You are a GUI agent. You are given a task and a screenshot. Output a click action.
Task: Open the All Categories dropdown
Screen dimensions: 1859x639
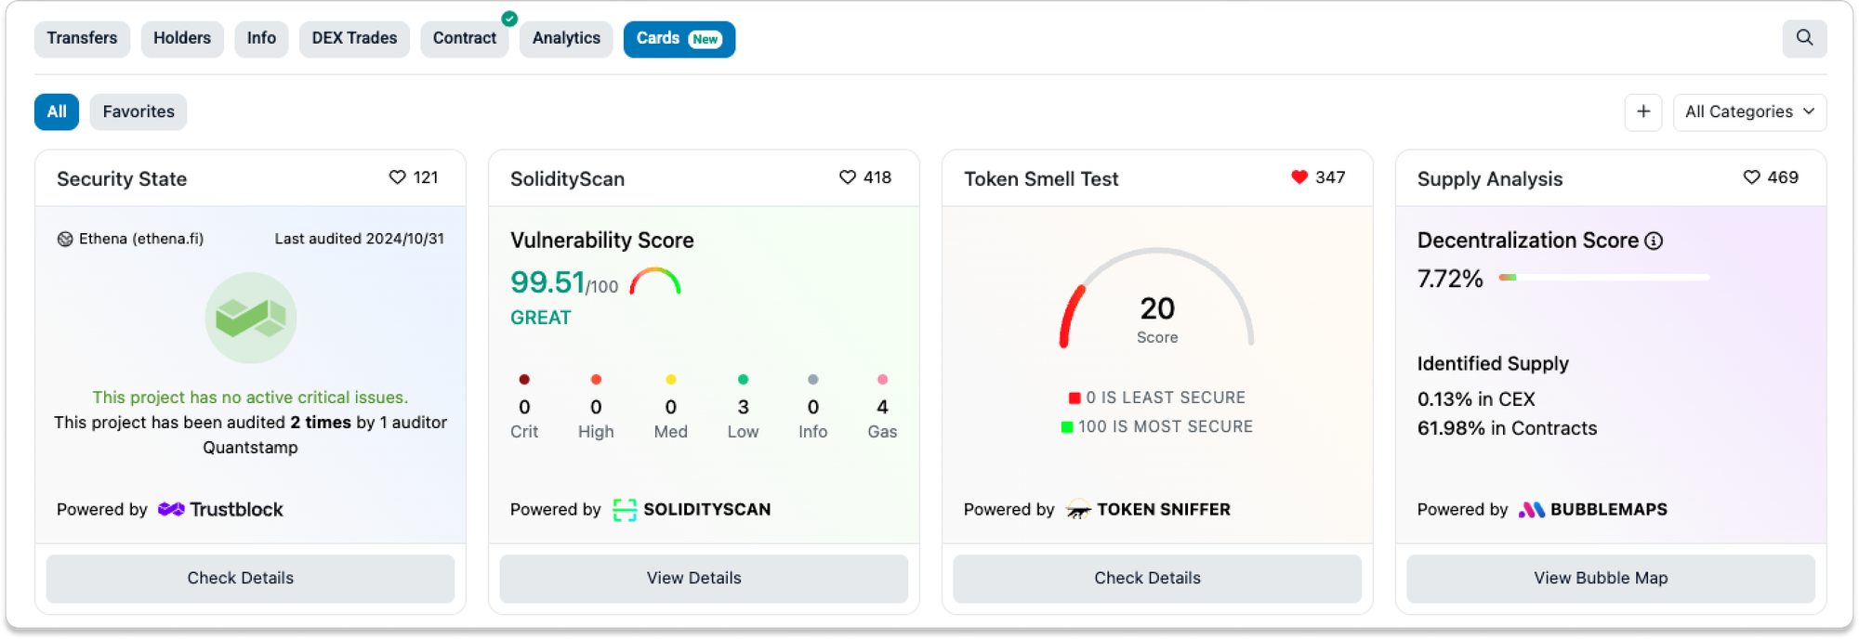(x=1749, y=111)
